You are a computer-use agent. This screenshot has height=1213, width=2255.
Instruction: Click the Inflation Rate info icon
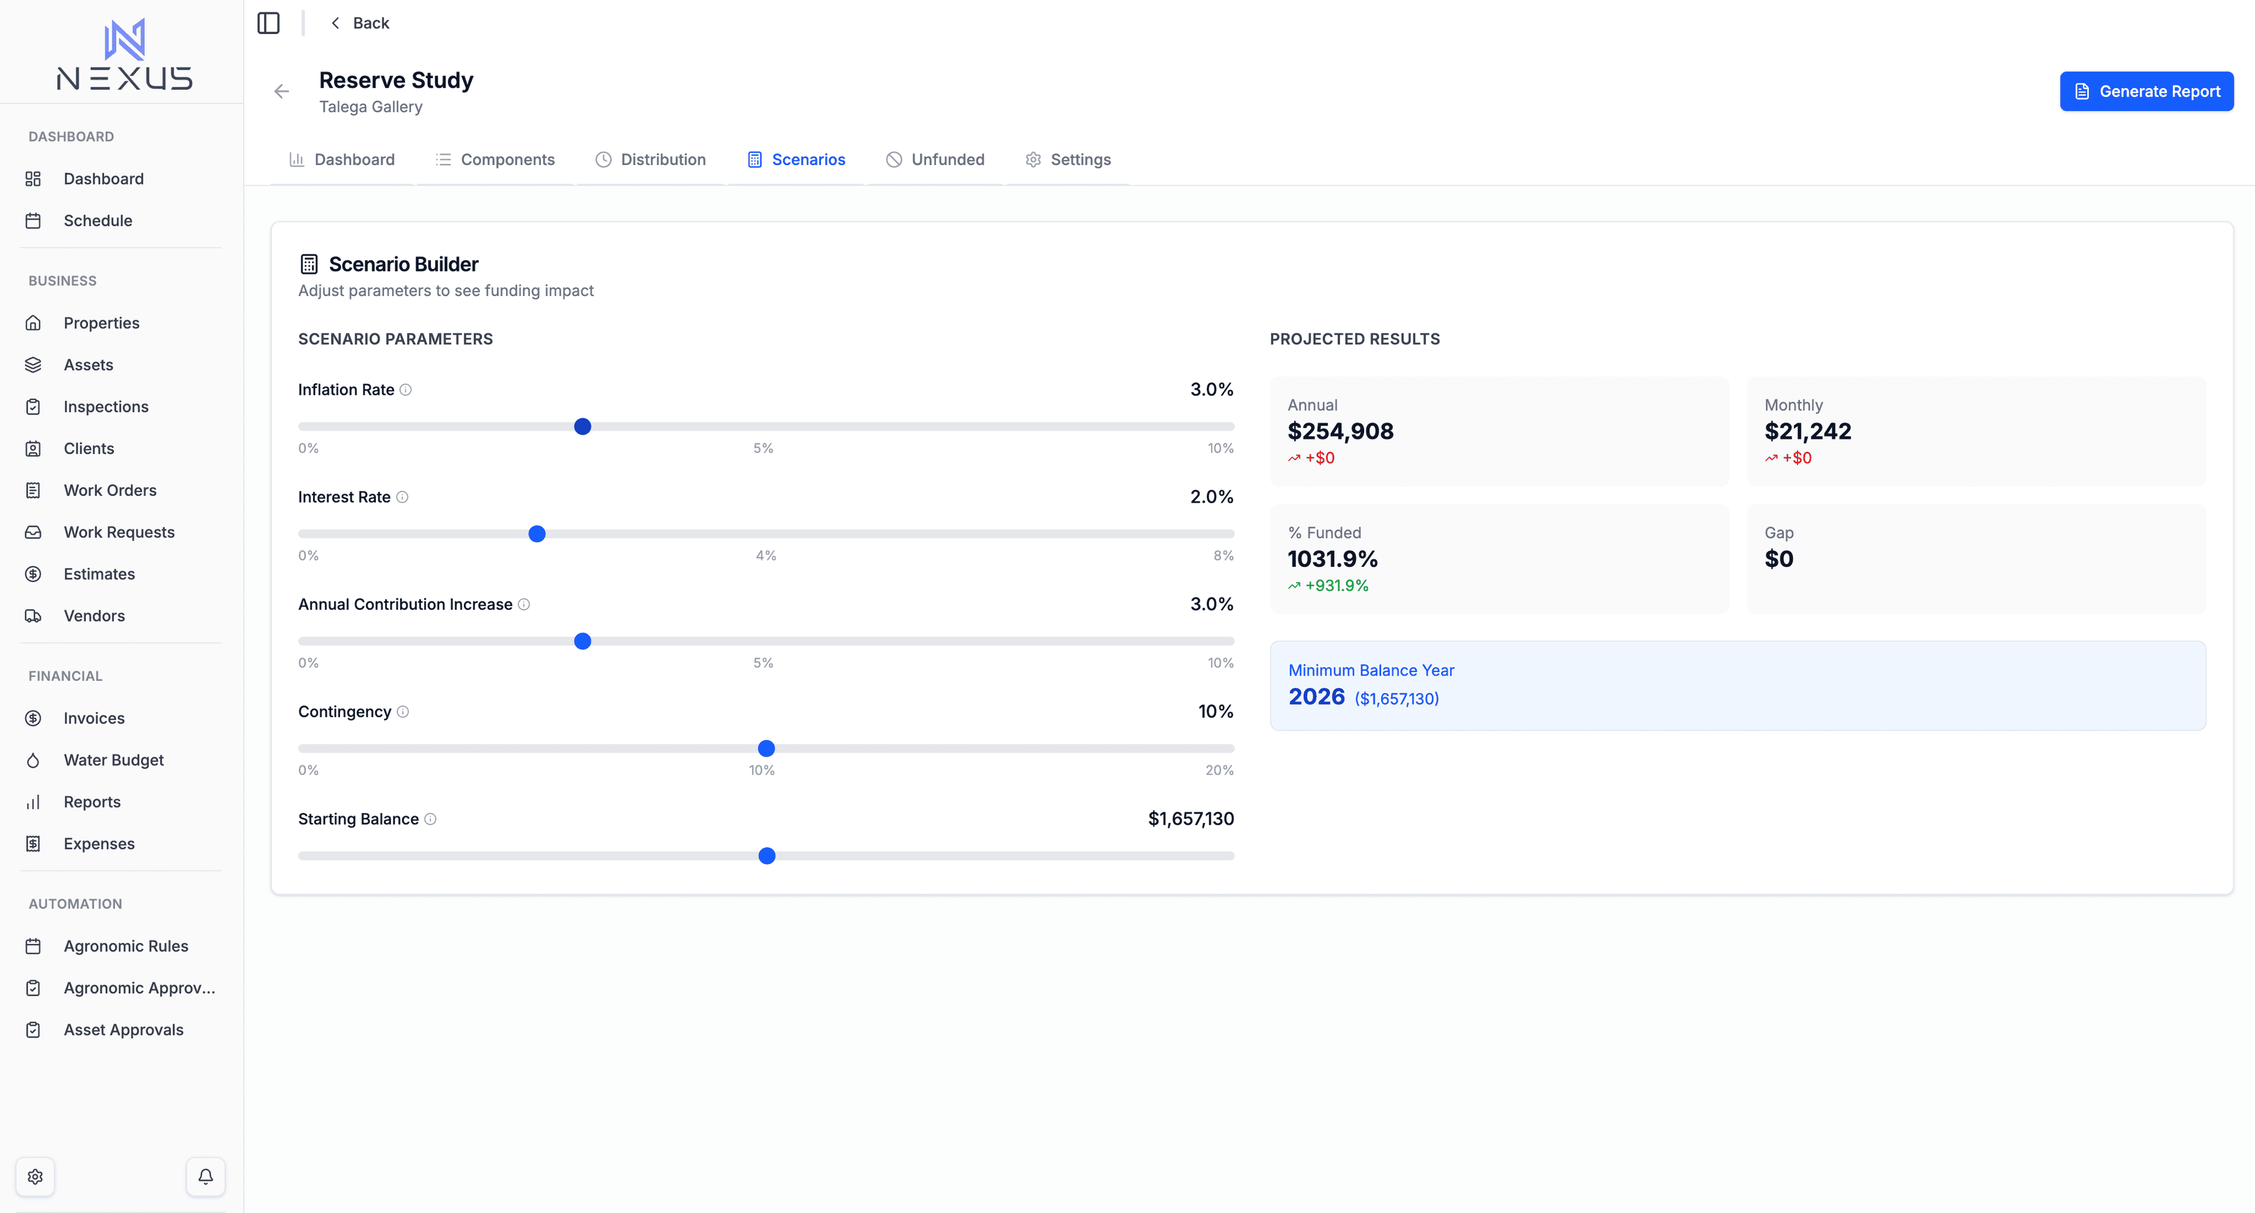coord(405,389)
